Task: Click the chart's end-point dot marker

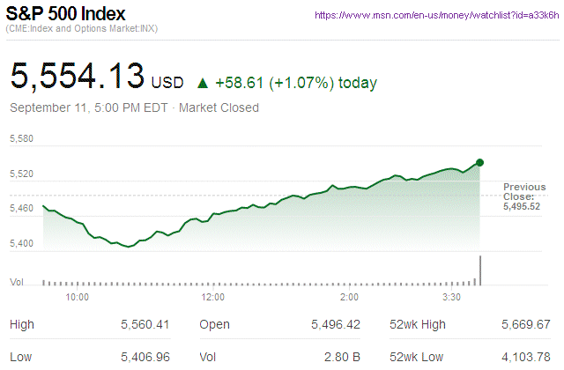Action: [480, 162]
